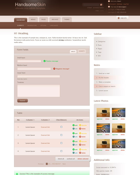Click the yellow favorite icon in row 4
140x175 pixels.
(x=80, y=149)
